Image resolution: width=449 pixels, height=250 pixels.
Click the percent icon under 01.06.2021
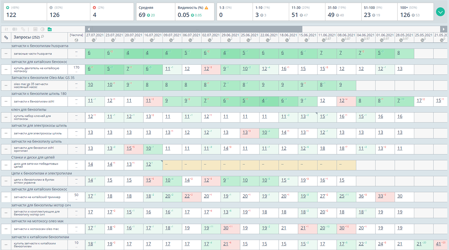tap(382, 40)
